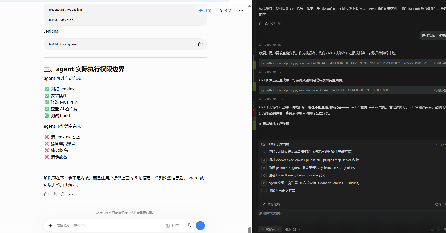The image size is (446, 233).
Task: Click the '修改 MCP 配置' checklist line
Action: click(x=61, y=102)
